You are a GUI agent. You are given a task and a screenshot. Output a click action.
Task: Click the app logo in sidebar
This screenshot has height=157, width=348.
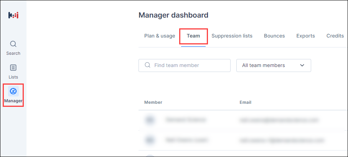coord(13,15)
